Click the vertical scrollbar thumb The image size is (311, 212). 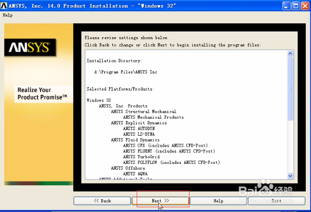tap(290, 88)
